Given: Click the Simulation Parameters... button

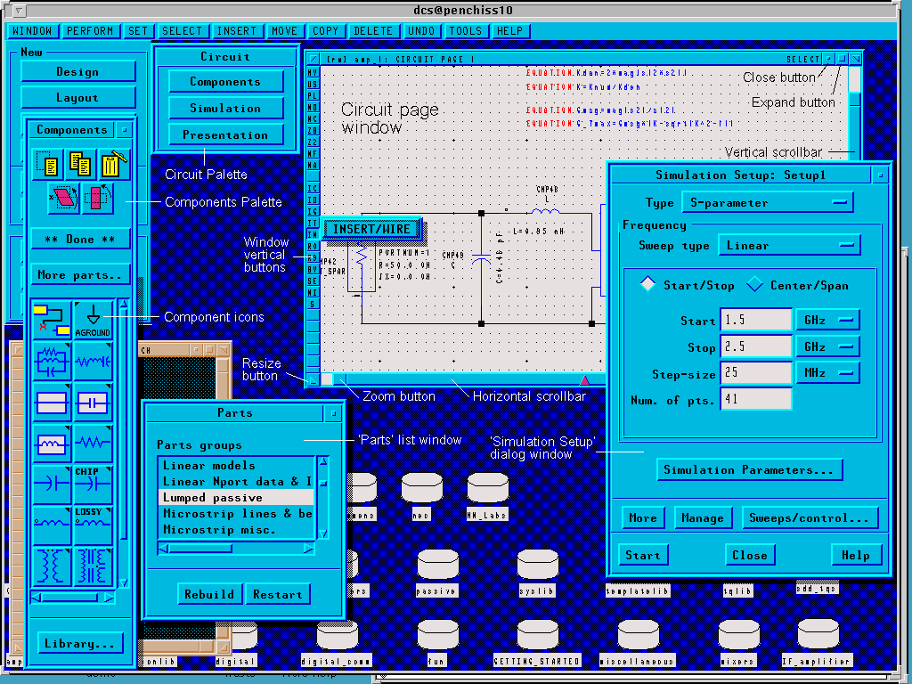Looking at the screenshot, I should 748,469.
